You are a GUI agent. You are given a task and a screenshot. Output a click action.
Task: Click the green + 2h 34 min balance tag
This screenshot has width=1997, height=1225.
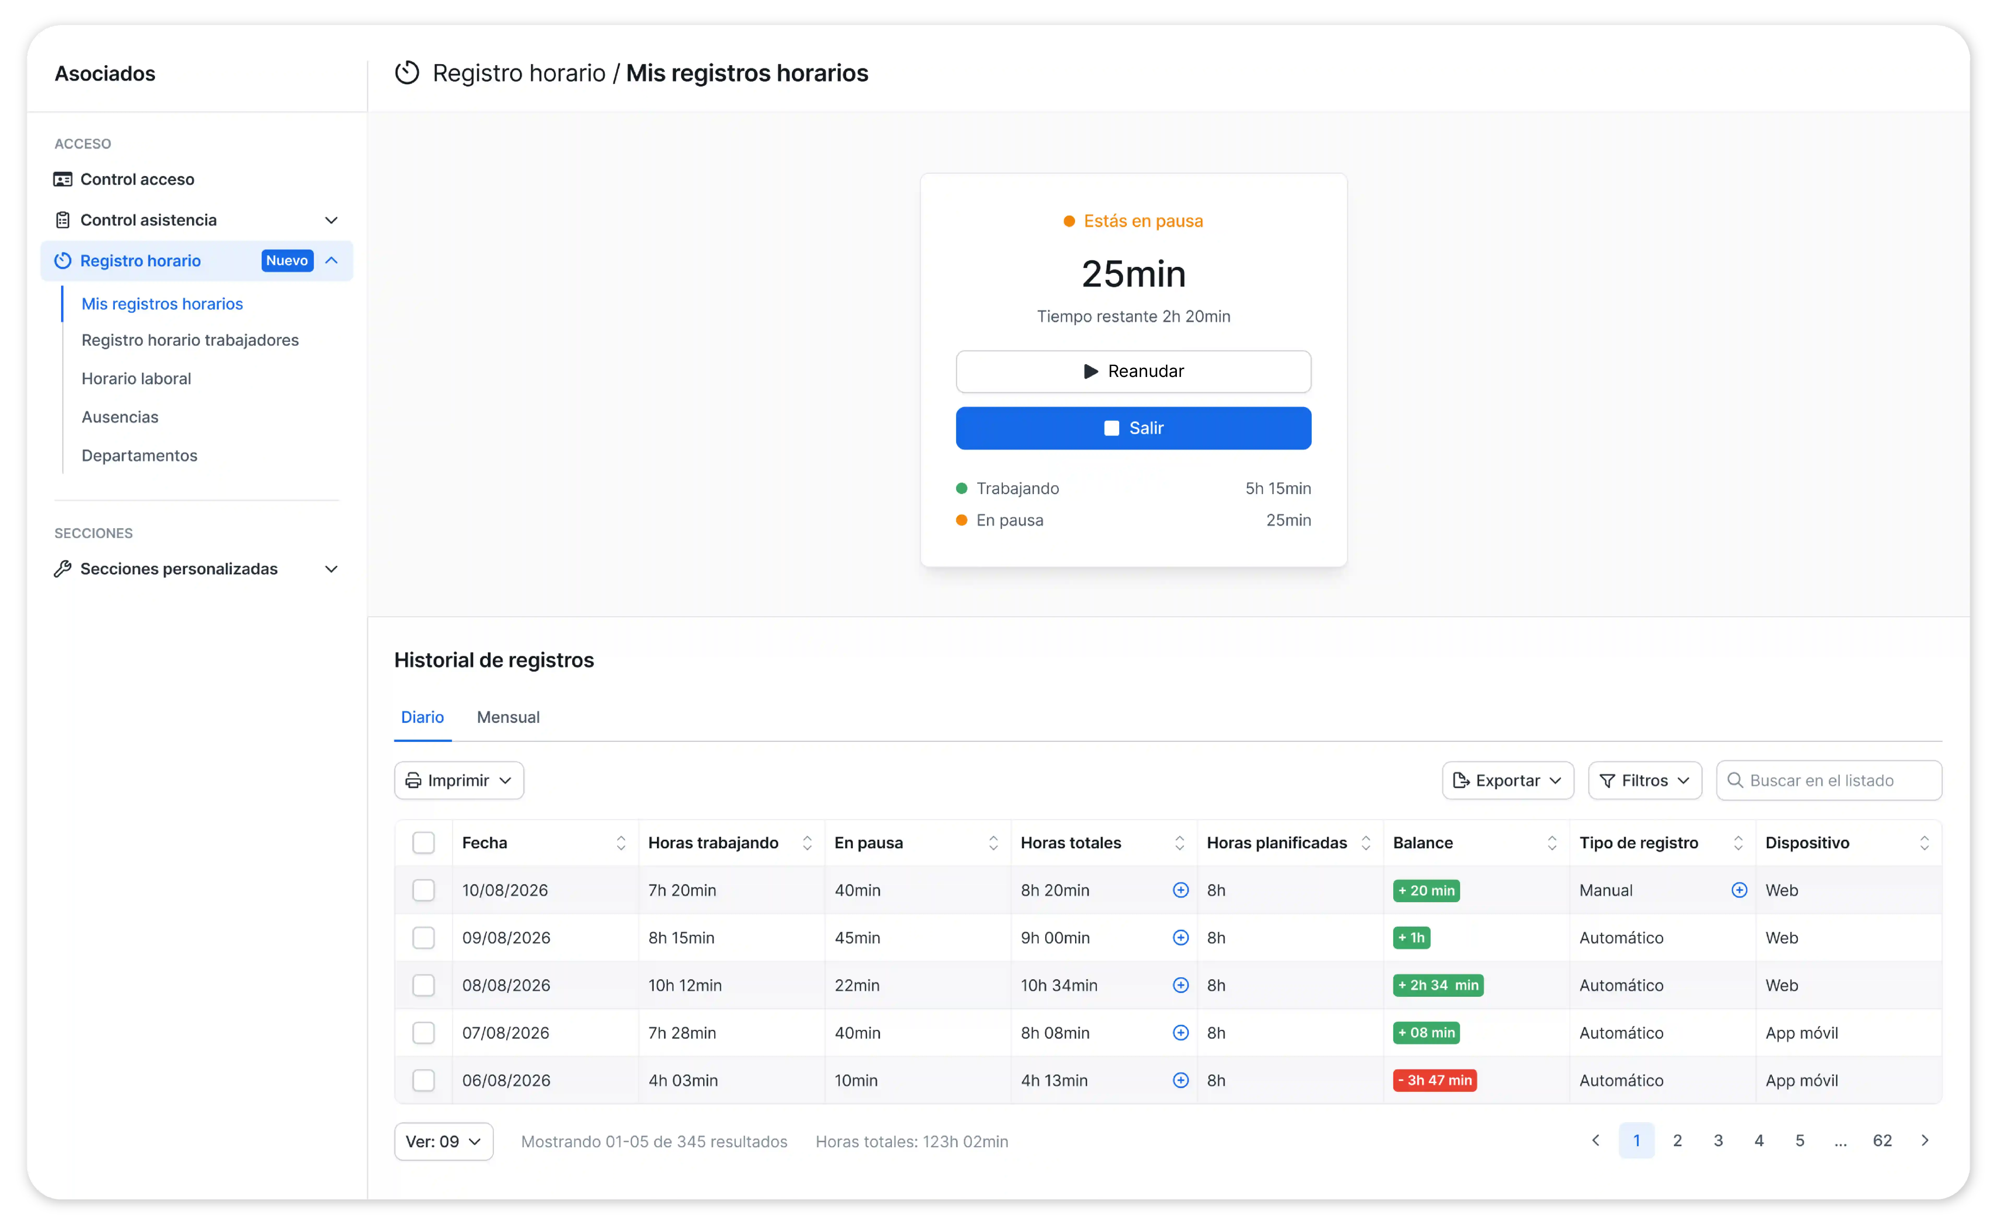coord(1438,985)
